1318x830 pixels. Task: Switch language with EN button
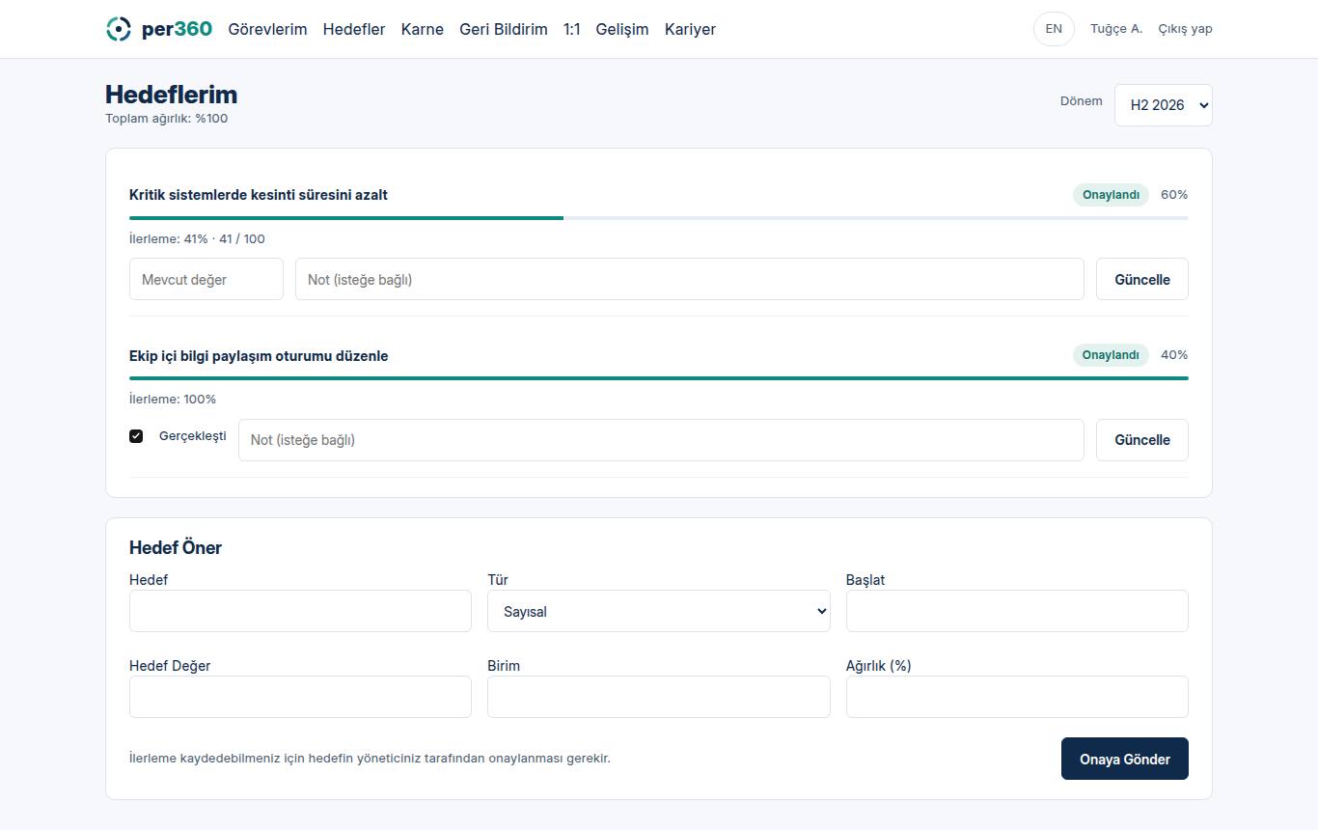[x=1054, y=29]
